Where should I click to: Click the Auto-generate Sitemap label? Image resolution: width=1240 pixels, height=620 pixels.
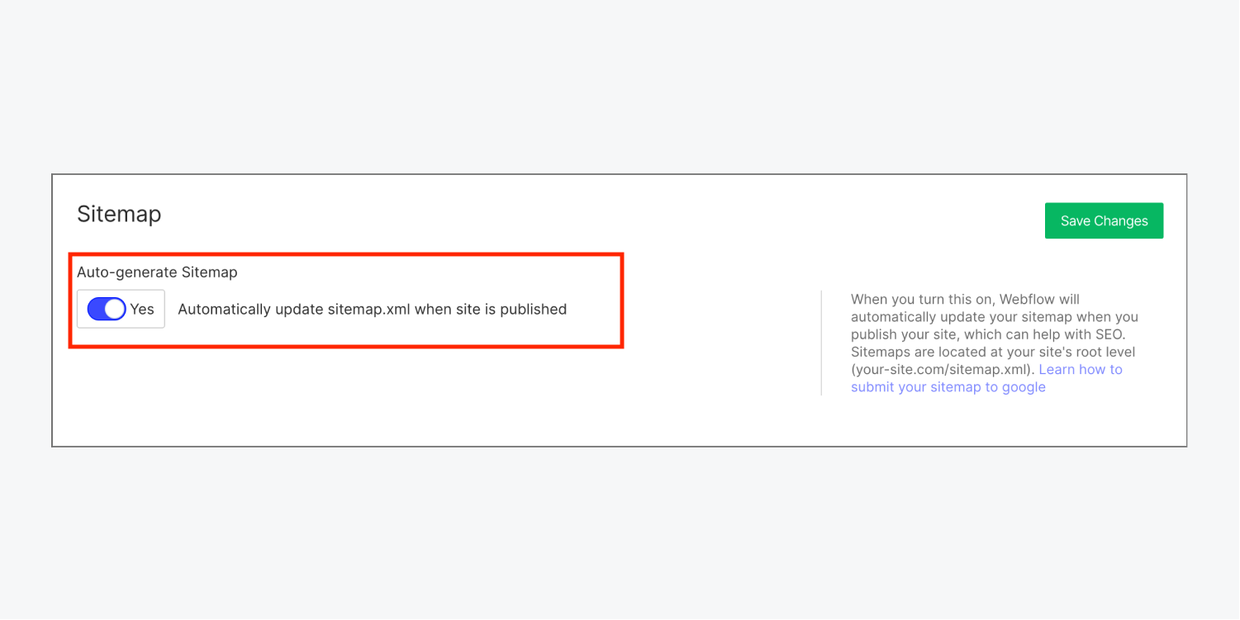pyautogui.click(x=157, y=272)
